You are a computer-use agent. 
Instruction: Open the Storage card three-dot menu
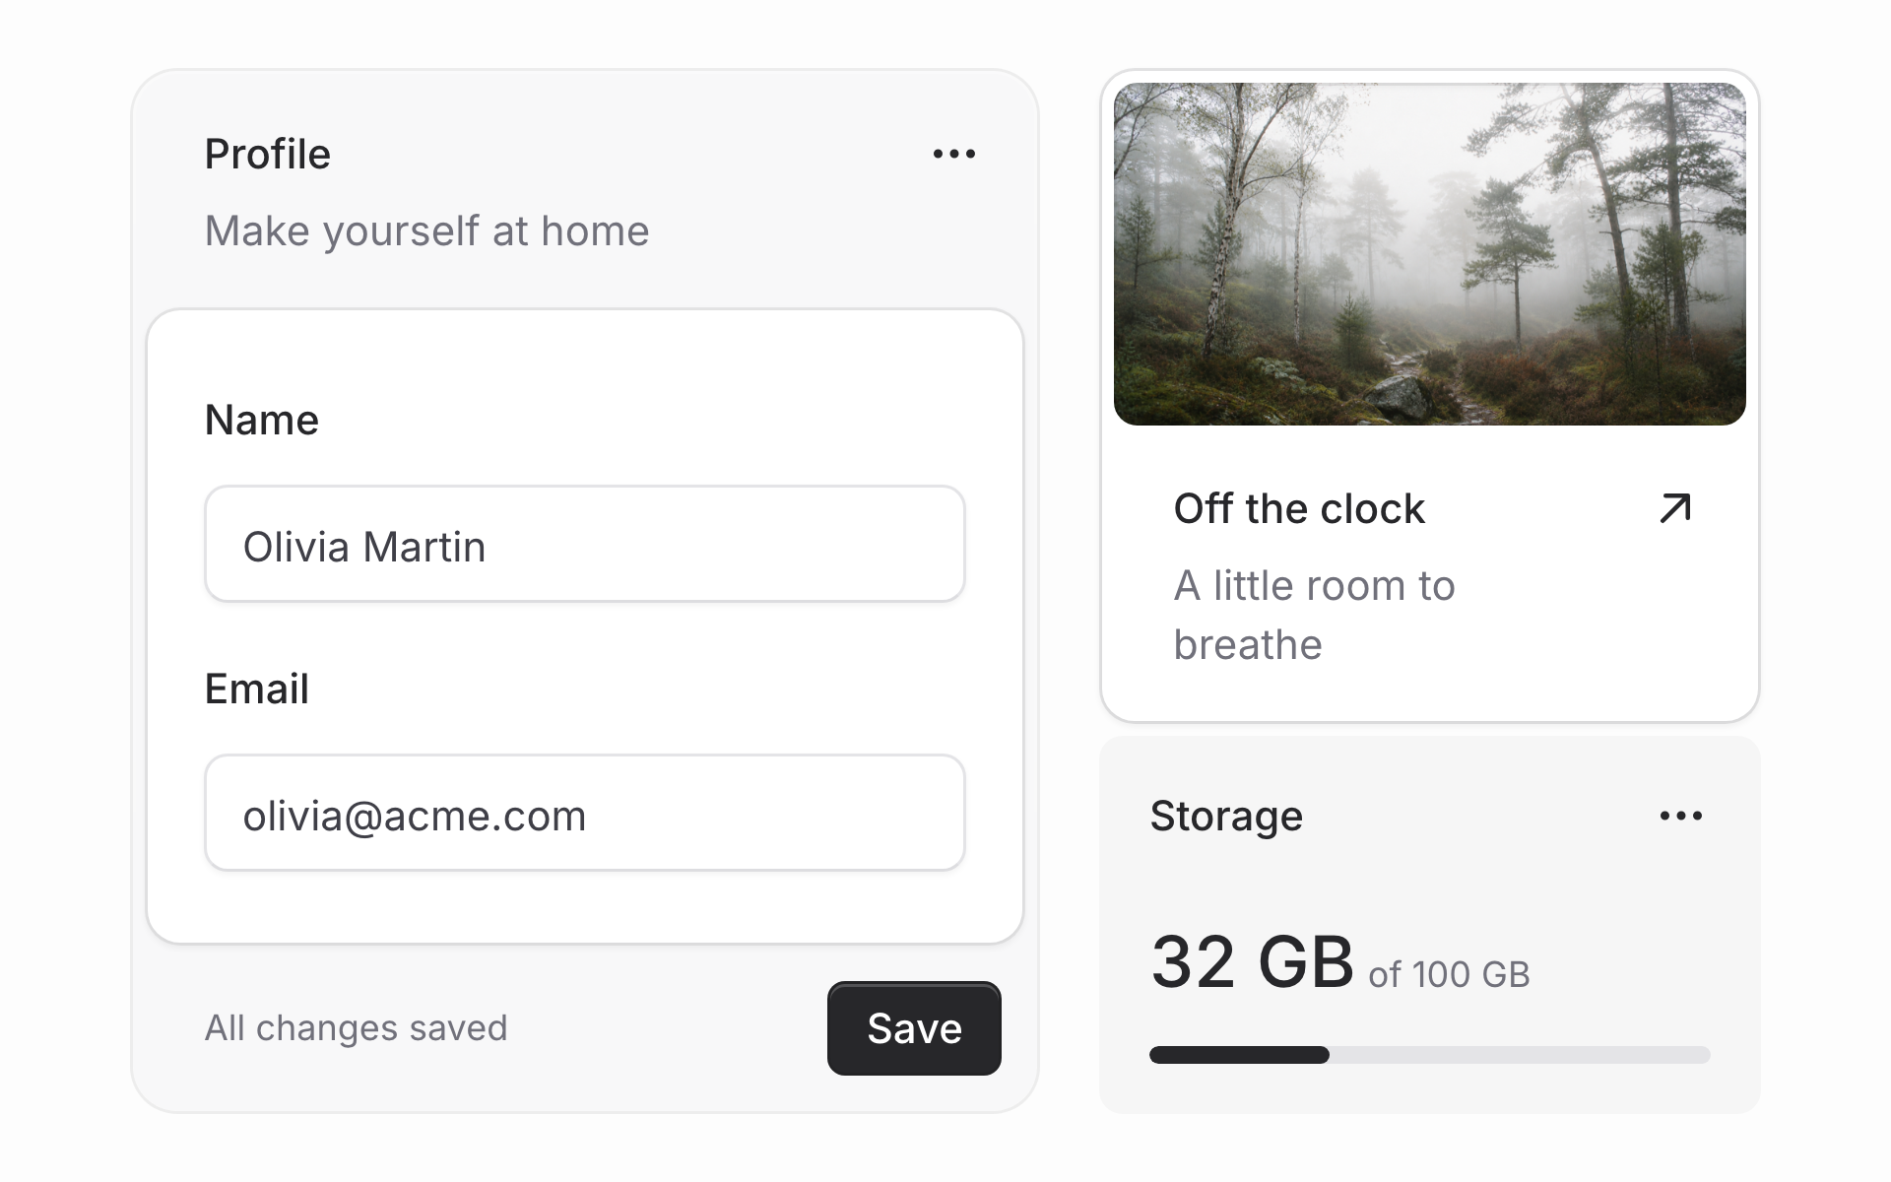(1680, 816)
